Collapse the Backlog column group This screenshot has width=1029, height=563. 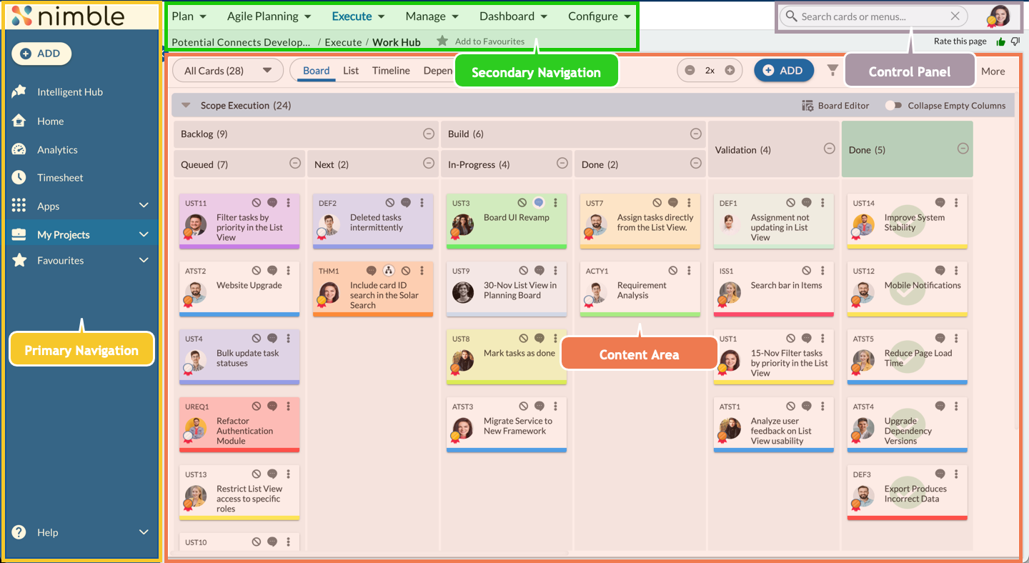pyautogui.click(x=428, y=134)
